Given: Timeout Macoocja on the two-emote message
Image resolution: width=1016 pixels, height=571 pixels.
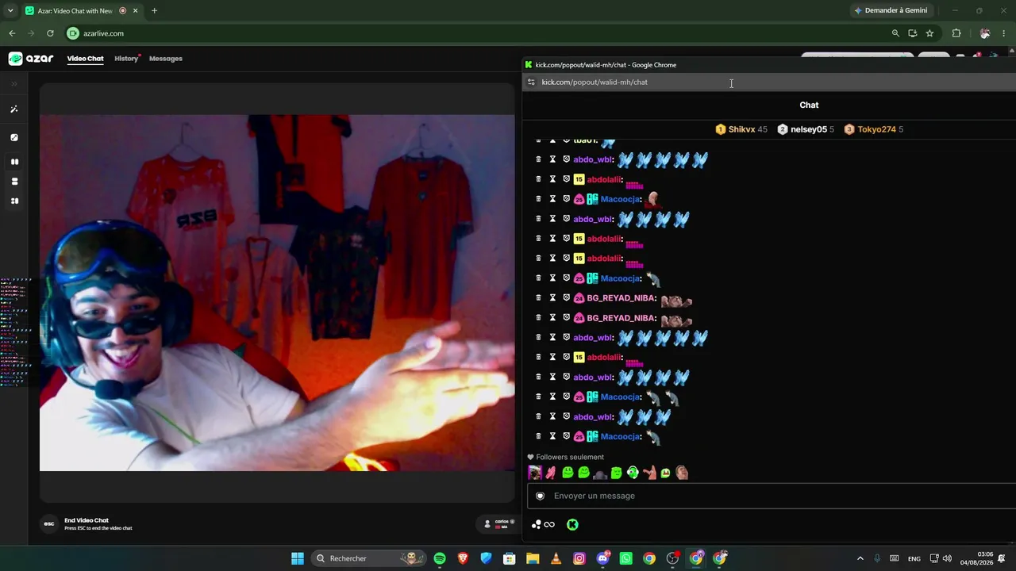Looking at the screenshot, I should tap(552, 397).
